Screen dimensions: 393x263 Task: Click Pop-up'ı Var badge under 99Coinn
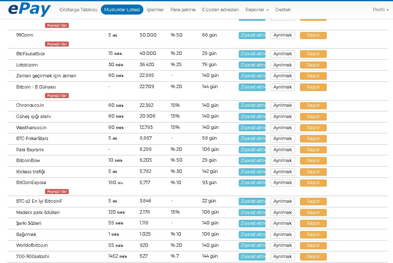57,44
